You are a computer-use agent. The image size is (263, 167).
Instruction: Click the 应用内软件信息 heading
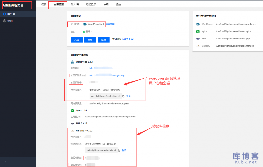(x=80, y=55)
